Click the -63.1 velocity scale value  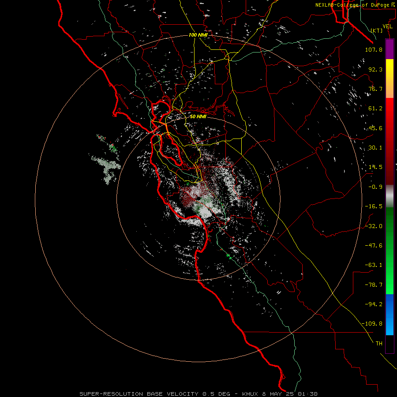point(374,265)
